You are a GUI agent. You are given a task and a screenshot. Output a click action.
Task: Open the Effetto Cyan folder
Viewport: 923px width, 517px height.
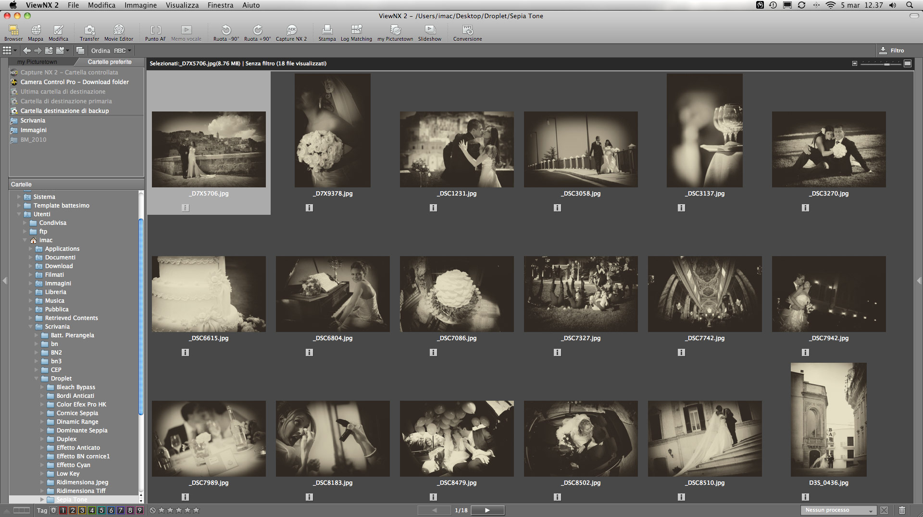click(x=73, y=465)
